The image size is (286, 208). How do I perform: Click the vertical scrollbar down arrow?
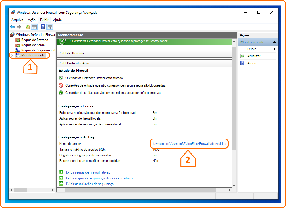coord(234,185)
